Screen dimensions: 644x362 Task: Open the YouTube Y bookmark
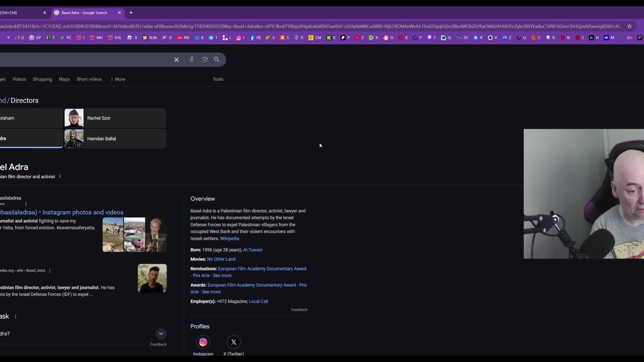click(359, 37)
